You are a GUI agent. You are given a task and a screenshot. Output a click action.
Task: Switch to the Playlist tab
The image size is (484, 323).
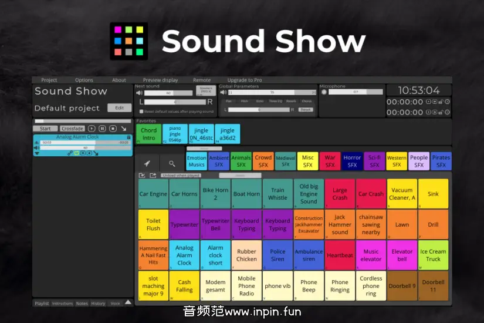pyautogui.click(x=42, y=304)
